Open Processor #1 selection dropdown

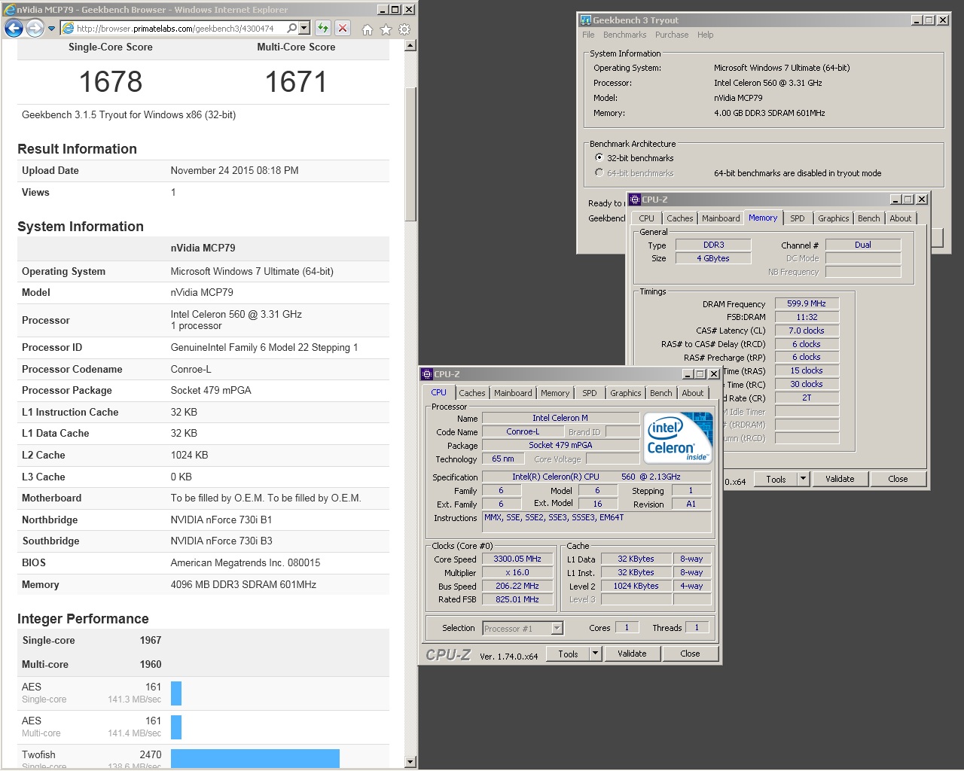[523, 628]
